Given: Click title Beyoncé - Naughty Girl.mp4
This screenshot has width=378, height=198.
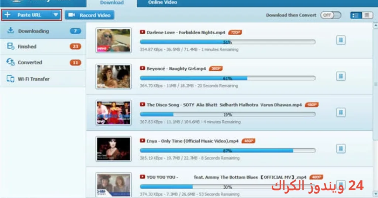Looking at the screenshot, I should coord(176,69).
